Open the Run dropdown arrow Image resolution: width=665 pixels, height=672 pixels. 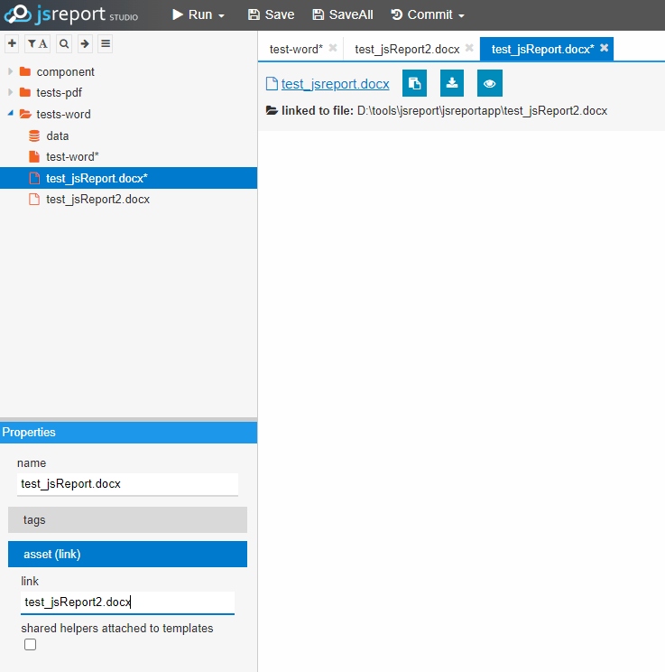click(221, 16)
